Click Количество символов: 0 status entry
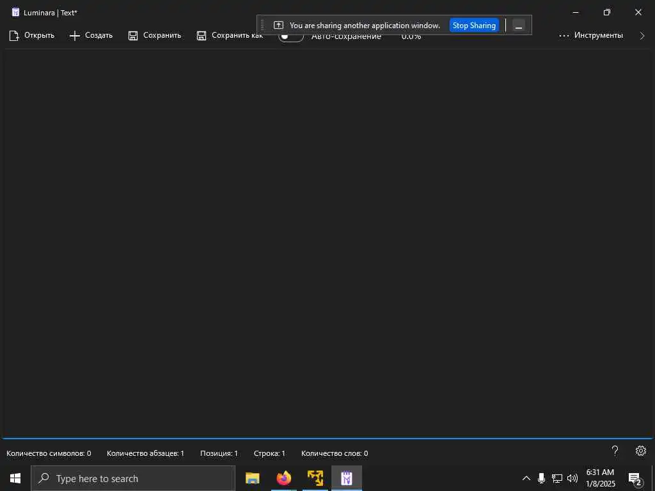The height and width of the screenshot is (491, 655). (49, 453)
